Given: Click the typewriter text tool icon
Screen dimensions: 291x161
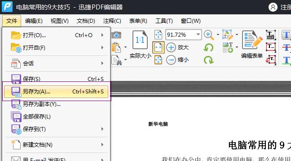Looking at the screenshot, I should coord(271,35).
